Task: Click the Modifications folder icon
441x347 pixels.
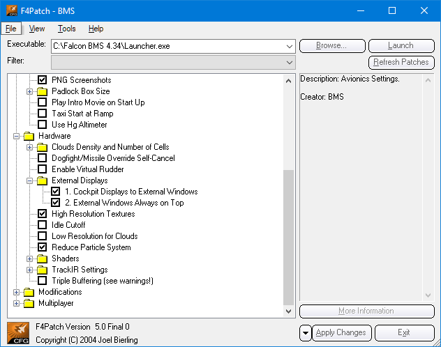Action: tap(29, 292)
